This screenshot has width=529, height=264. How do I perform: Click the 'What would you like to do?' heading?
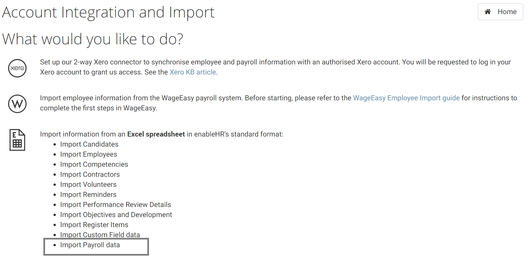coord(92,39)
